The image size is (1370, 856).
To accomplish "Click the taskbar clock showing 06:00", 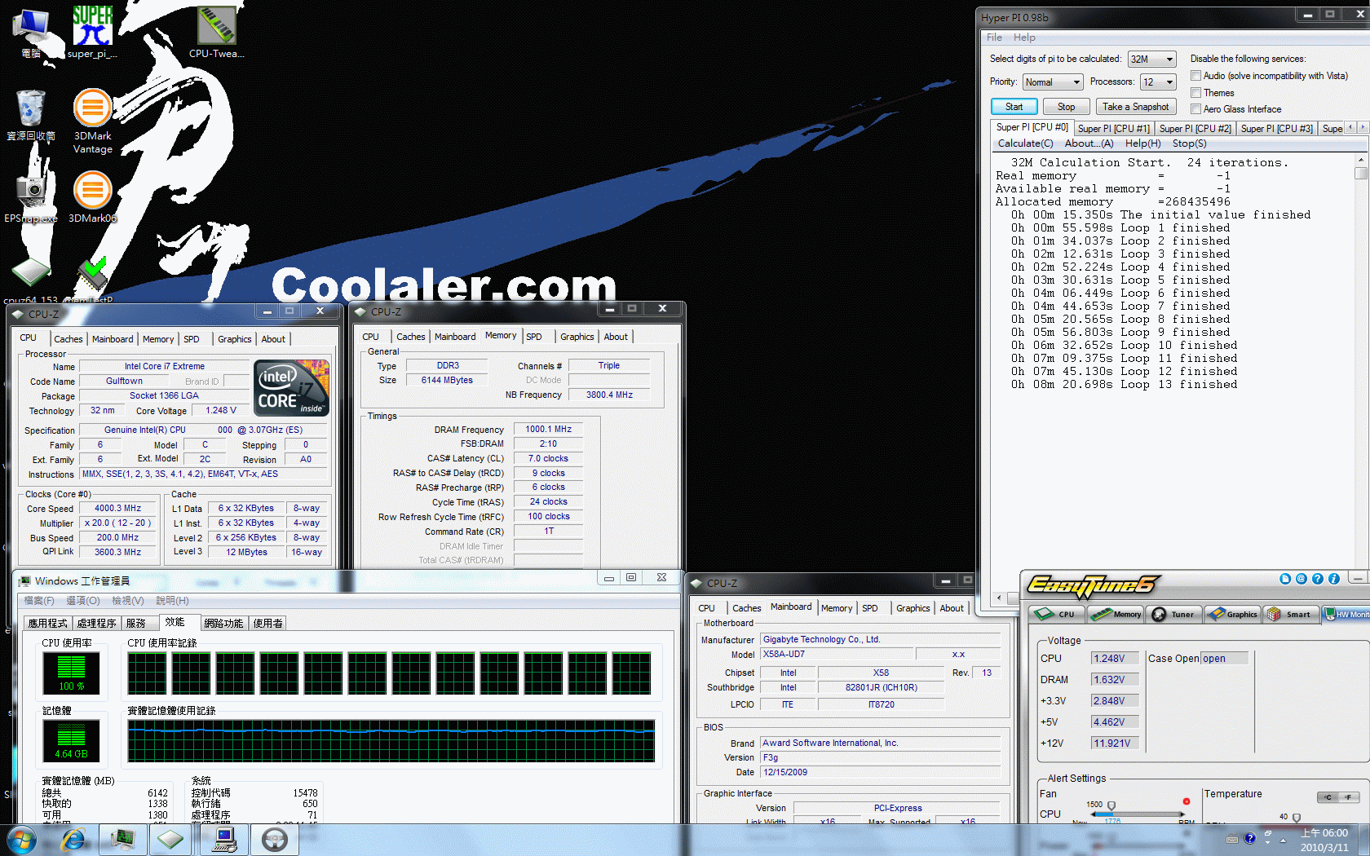I will coord(1324,840).
